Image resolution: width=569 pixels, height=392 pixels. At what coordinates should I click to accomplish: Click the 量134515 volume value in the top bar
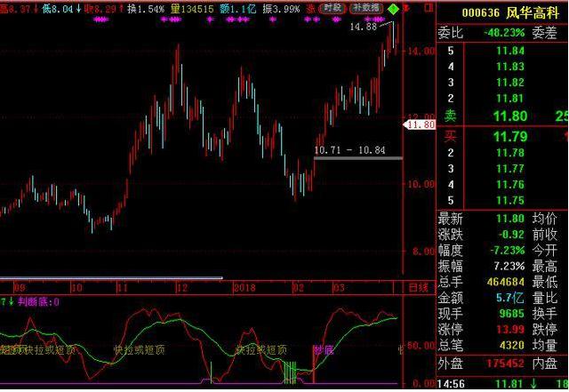point(192,8)
